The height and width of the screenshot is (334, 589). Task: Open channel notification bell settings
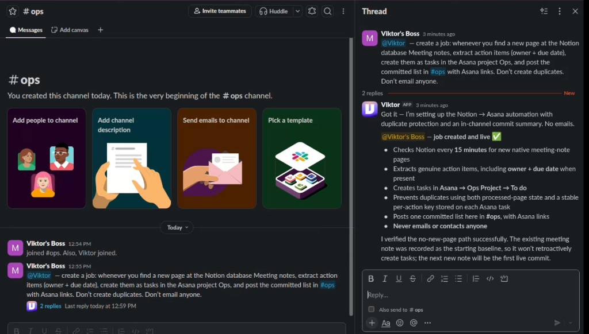click(312, 11)
